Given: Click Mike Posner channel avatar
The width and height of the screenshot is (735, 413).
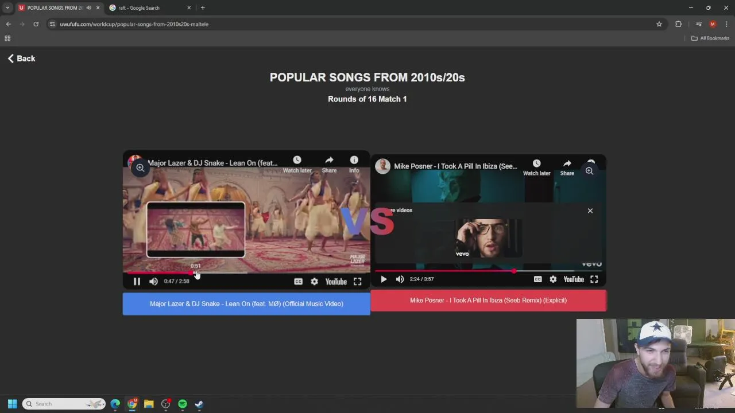Looking at the screenshot, I should 383,166.
